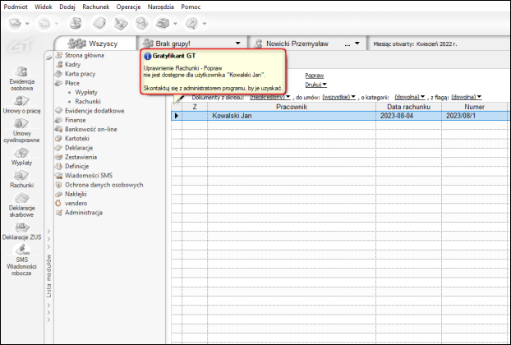
Task: Open the Rachunek menu
Action: pos(96,7)
